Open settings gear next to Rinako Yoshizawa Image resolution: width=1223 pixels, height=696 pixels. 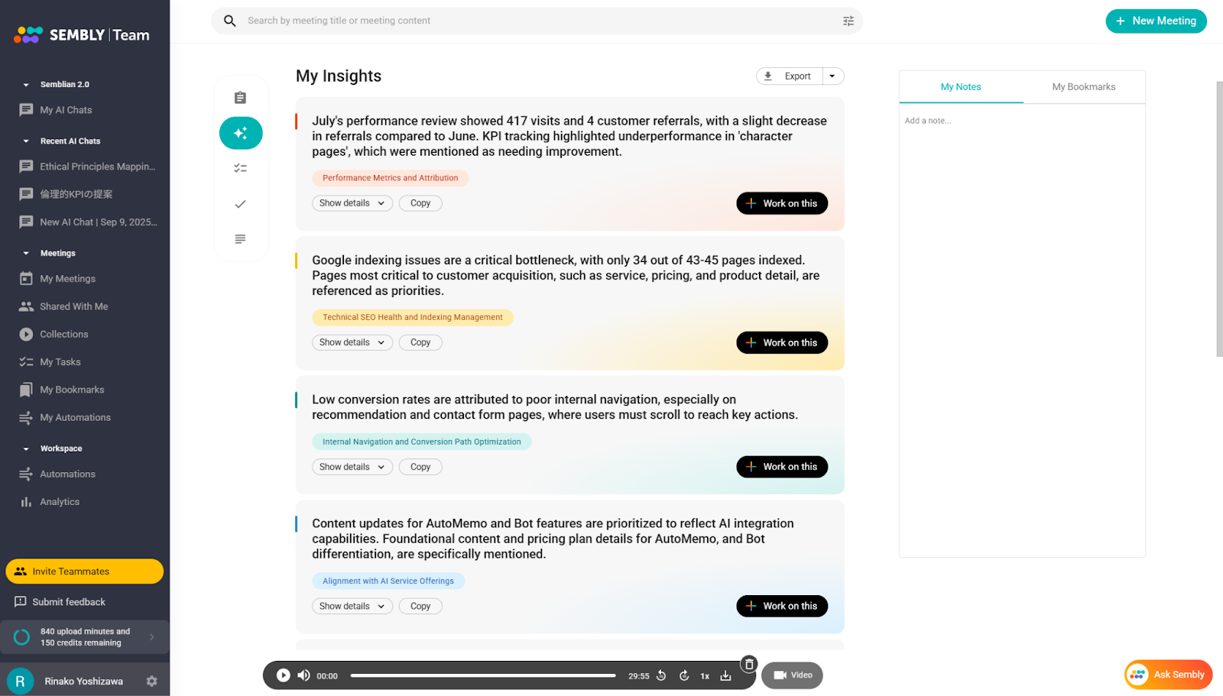click(x=151, y=681)
